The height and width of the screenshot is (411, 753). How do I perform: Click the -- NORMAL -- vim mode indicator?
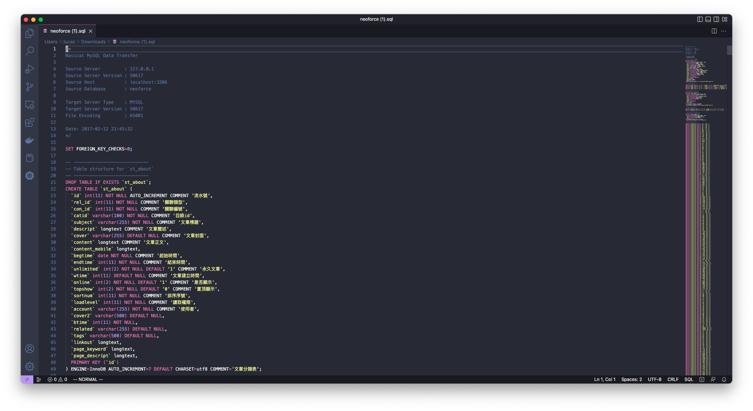(x=88, y=379)
